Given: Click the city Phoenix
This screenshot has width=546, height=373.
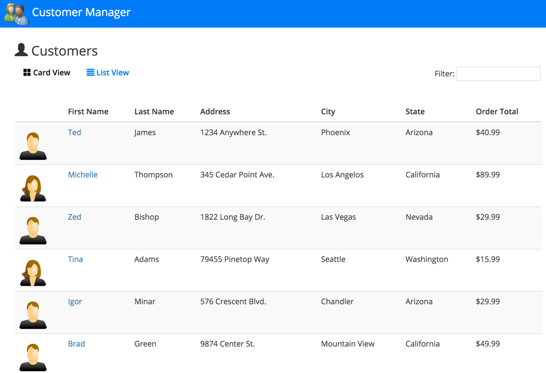Looking at the screenshot, I should tap(336, 132).
